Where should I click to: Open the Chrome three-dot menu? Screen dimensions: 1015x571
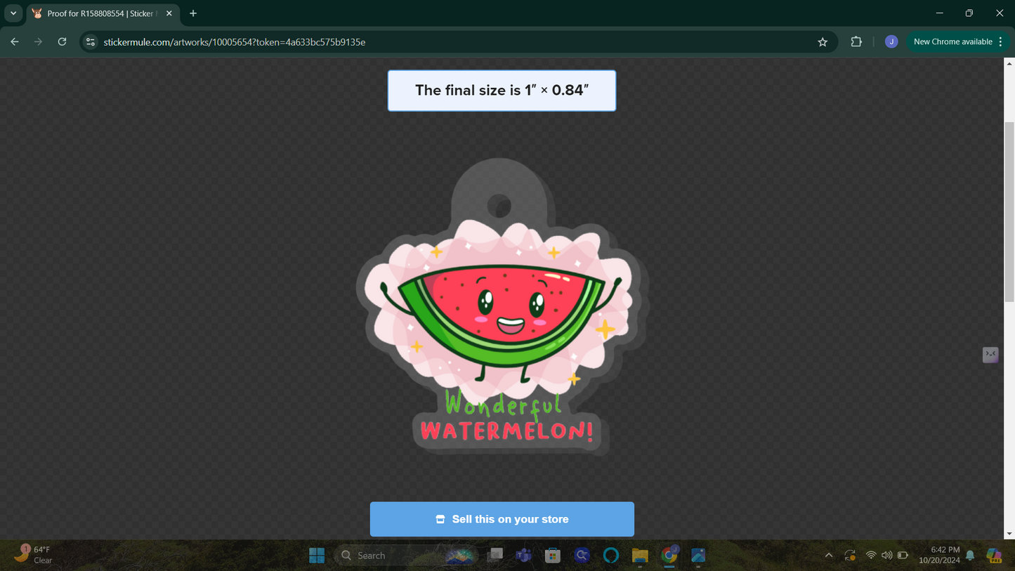tap(1000, 42)
